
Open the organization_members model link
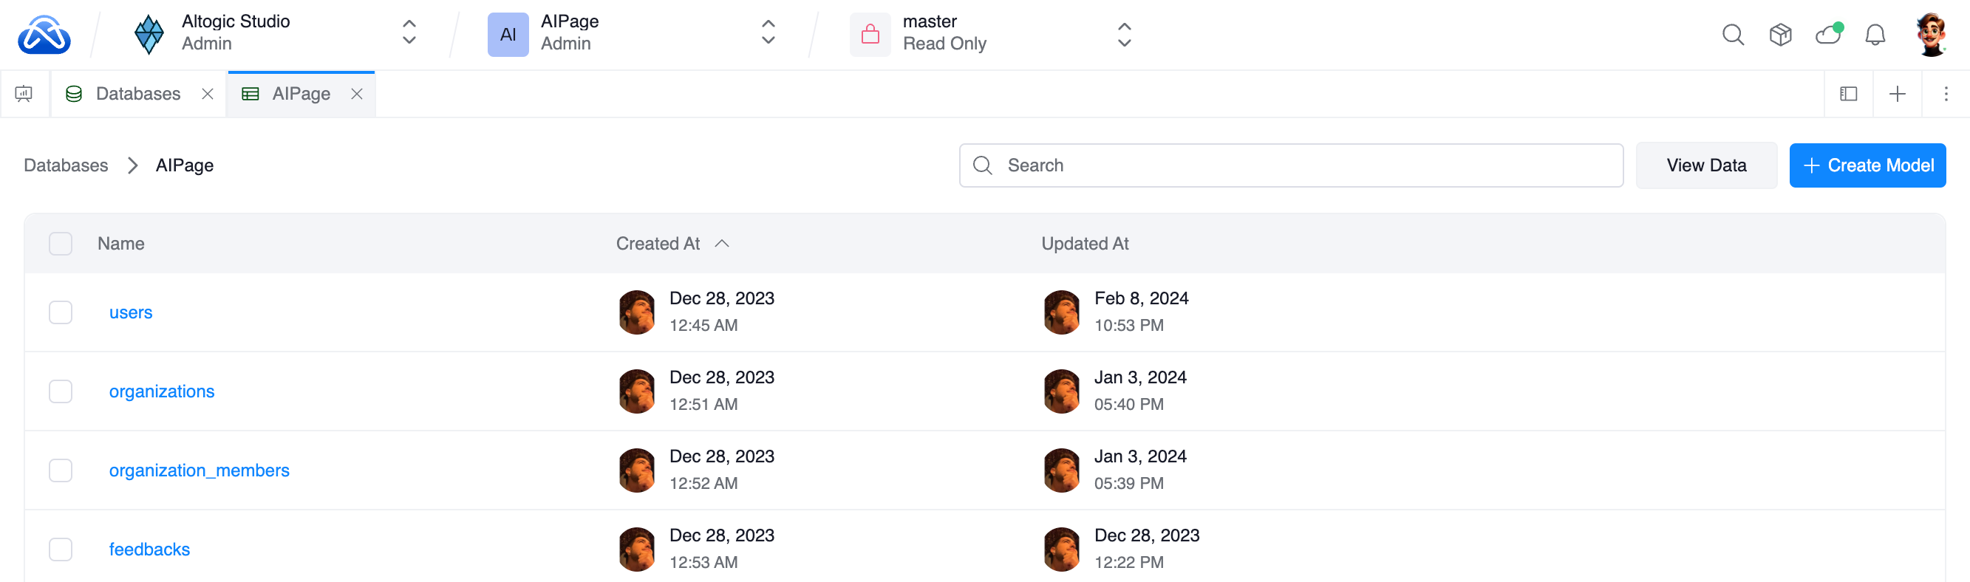point(199,470)
